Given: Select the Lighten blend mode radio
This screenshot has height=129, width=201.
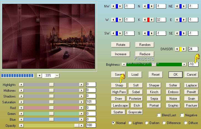Looking at the screenshot, I should tap(130, 123).
